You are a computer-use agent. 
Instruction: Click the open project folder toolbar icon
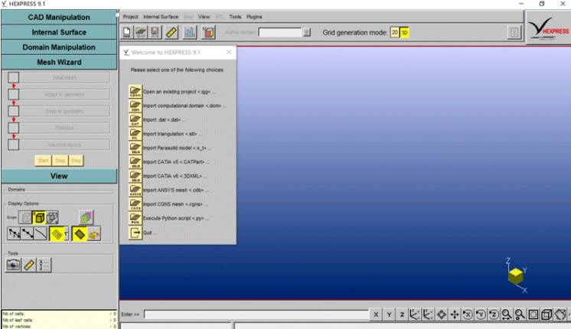coord(141,32)
